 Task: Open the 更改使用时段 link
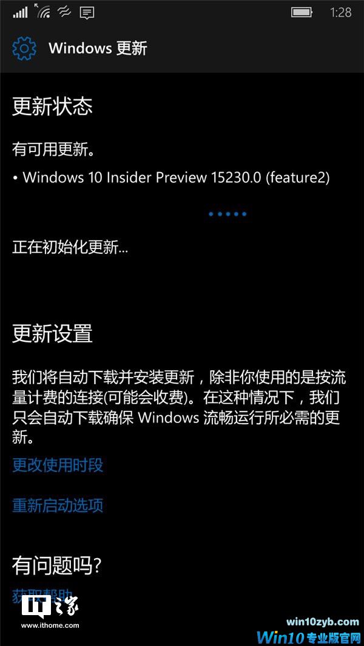58,465
